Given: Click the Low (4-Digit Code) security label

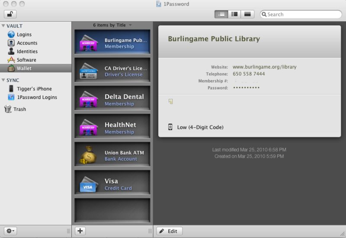Looking at the screenshot, I should [x=200, y=127].
